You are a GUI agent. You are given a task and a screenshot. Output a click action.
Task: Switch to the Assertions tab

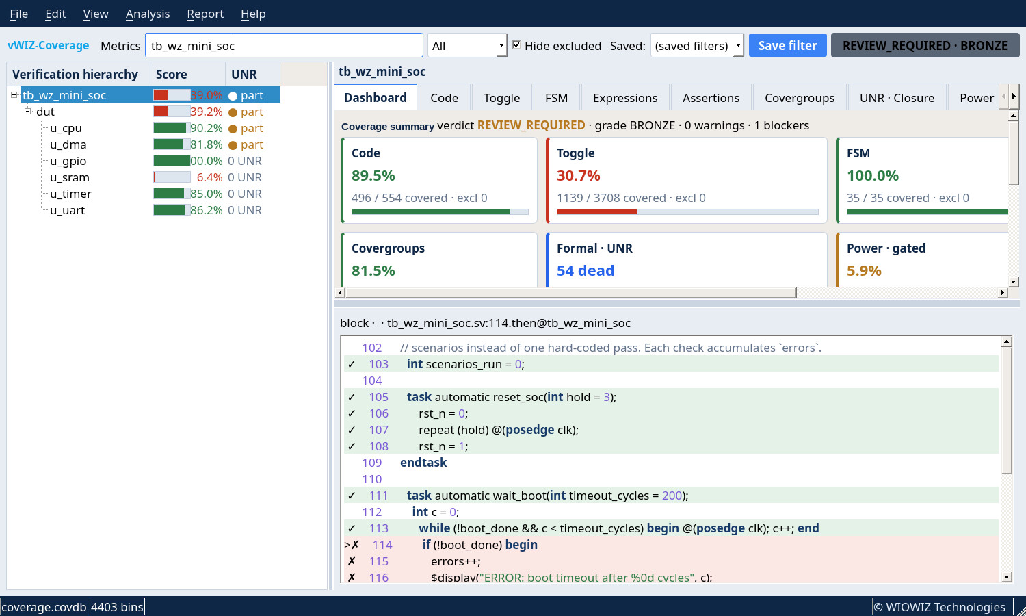point(711,97)
